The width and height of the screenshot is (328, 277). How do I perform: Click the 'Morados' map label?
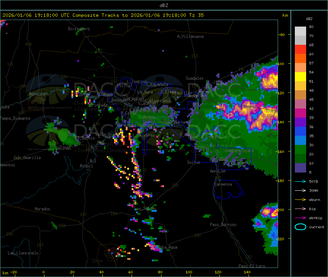[42, 209]
